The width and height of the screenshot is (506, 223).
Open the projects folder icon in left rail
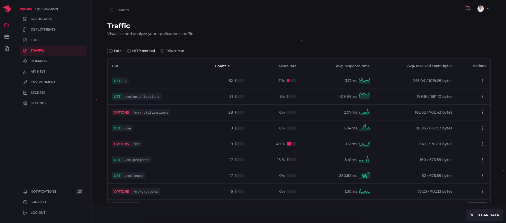point(7,25)
